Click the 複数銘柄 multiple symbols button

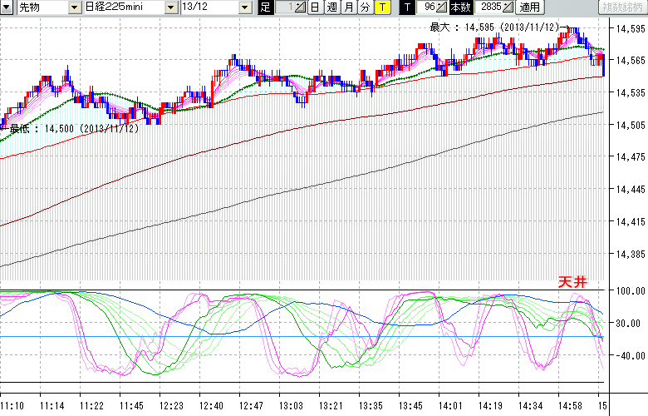tap(620, 7)
